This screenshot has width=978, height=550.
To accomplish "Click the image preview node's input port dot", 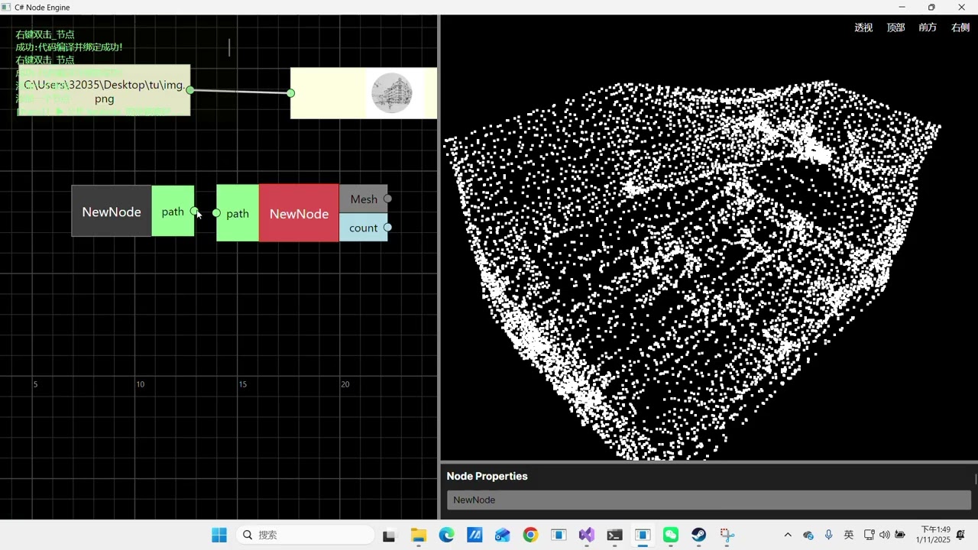I will point(290,93).
